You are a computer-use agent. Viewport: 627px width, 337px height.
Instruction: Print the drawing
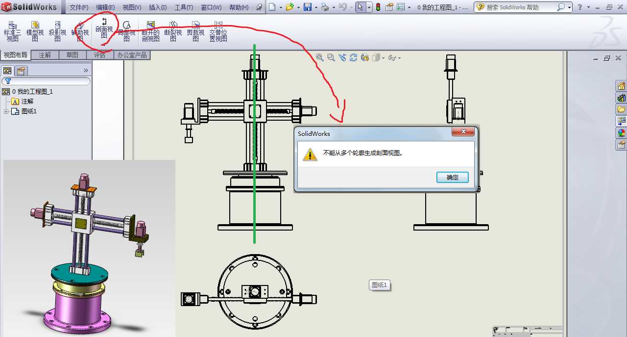(x=324, y=7)
